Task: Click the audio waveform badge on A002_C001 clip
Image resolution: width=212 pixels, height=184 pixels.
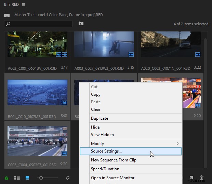Action: [x=65, y=55]
